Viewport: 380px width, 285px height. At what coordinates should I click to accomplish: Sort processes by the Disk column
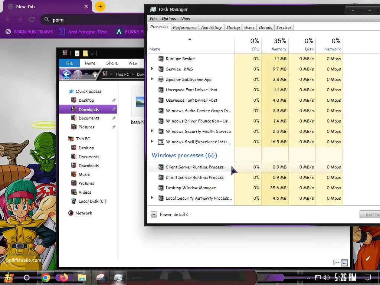coord(302,44)
